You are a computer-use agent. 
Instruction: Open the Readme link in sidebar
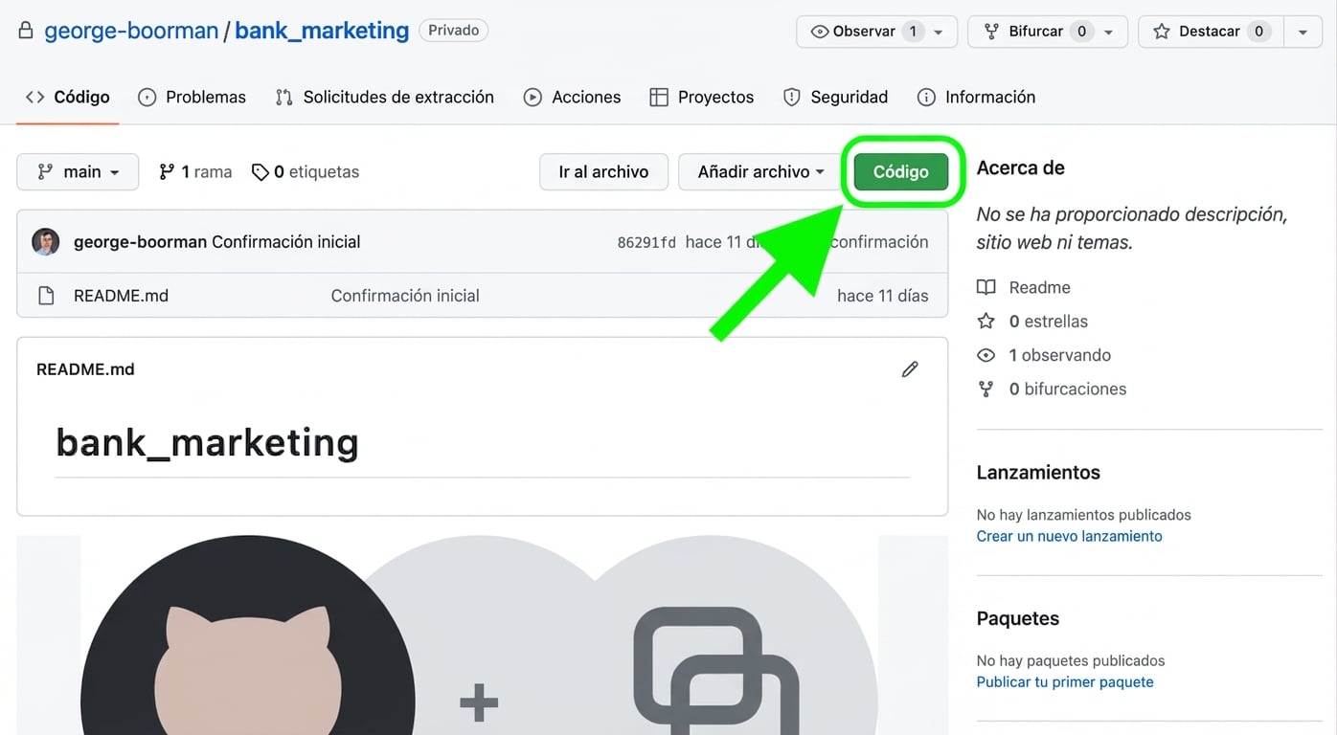(1039, 287)
